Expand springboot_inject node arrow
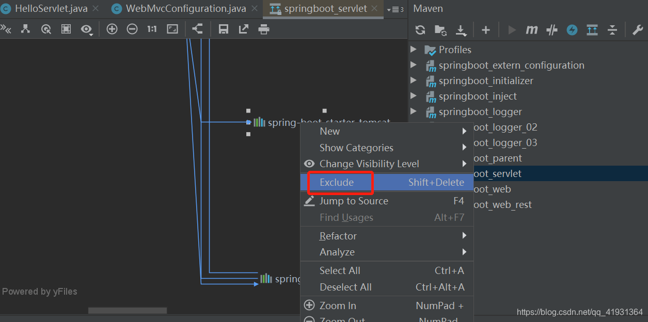Screen dimensions: 648x322 tap(414, 96)
